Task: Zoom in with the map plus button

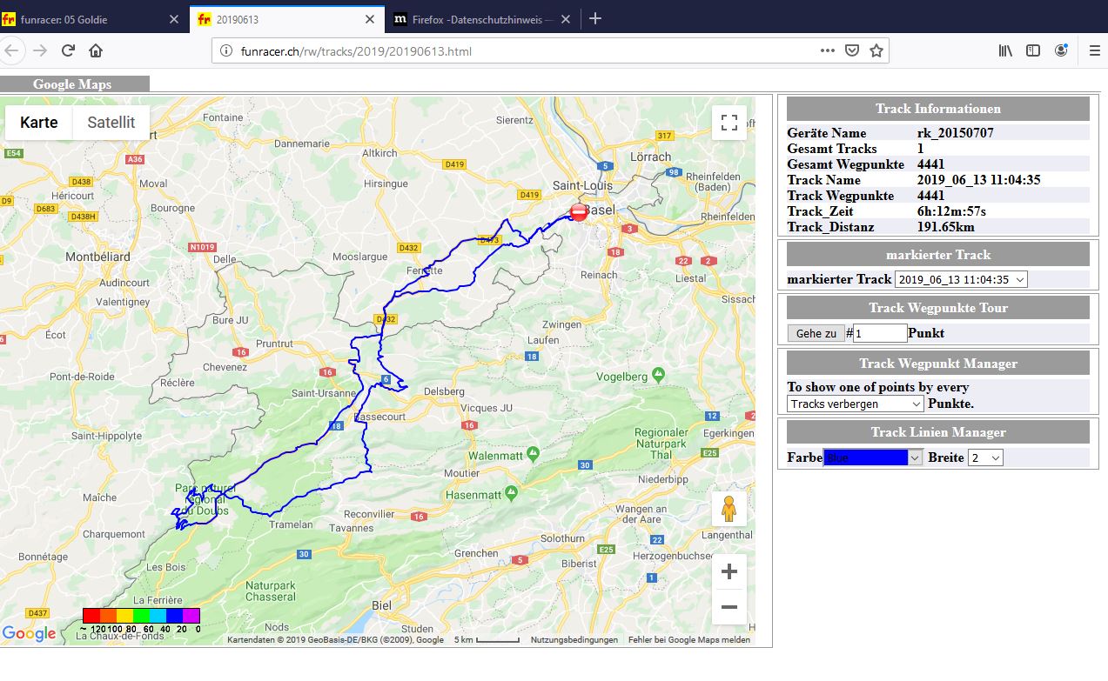Action: tap(729, 571)
